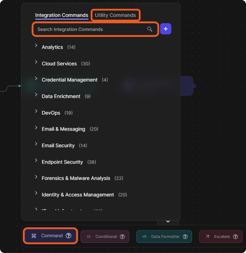
Task: Click the purple plus add button
Action: click(166, 29)
